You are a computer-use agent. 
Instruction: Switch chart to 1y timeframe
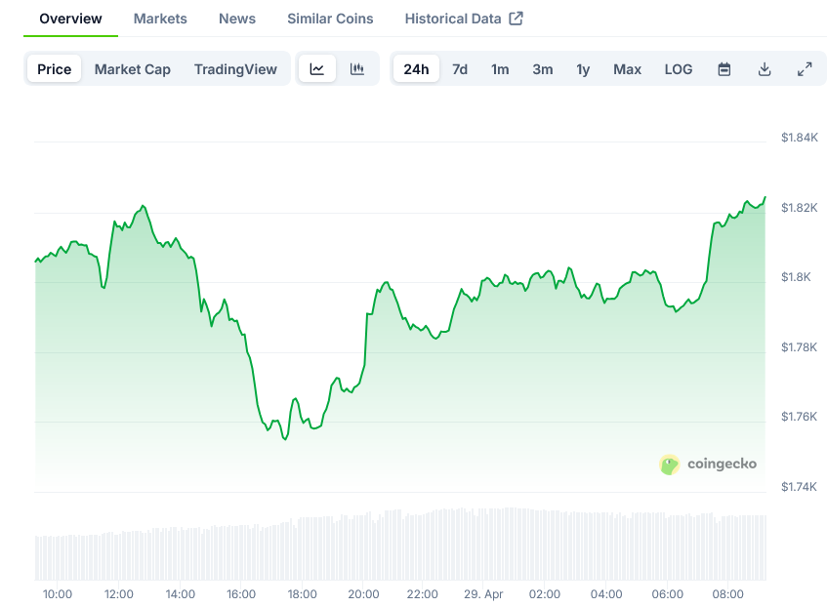pos(583,69)
